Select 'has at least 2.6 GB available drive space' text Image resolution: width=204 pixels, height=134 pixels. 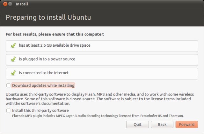[x=55, y=45]
